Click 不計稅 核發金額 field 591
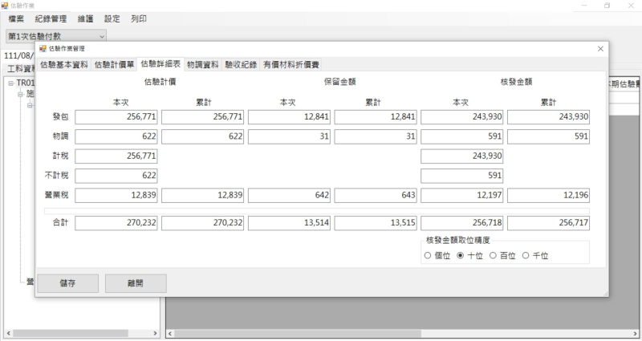Screen dimensions: 642x341 point(462,176)
